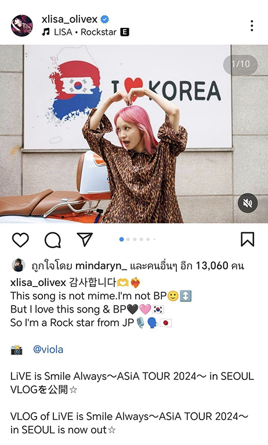Screen dimensions: 268x445
Task: Open the LISA Rockstar audio track
Action: [85, 32]
